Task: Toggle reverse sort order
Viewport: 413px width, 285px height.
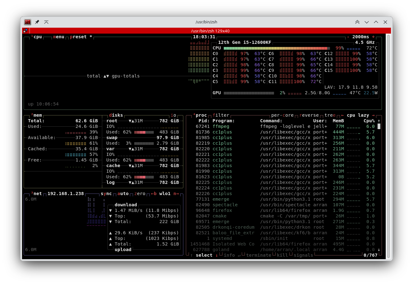Action: click(309, 115)
